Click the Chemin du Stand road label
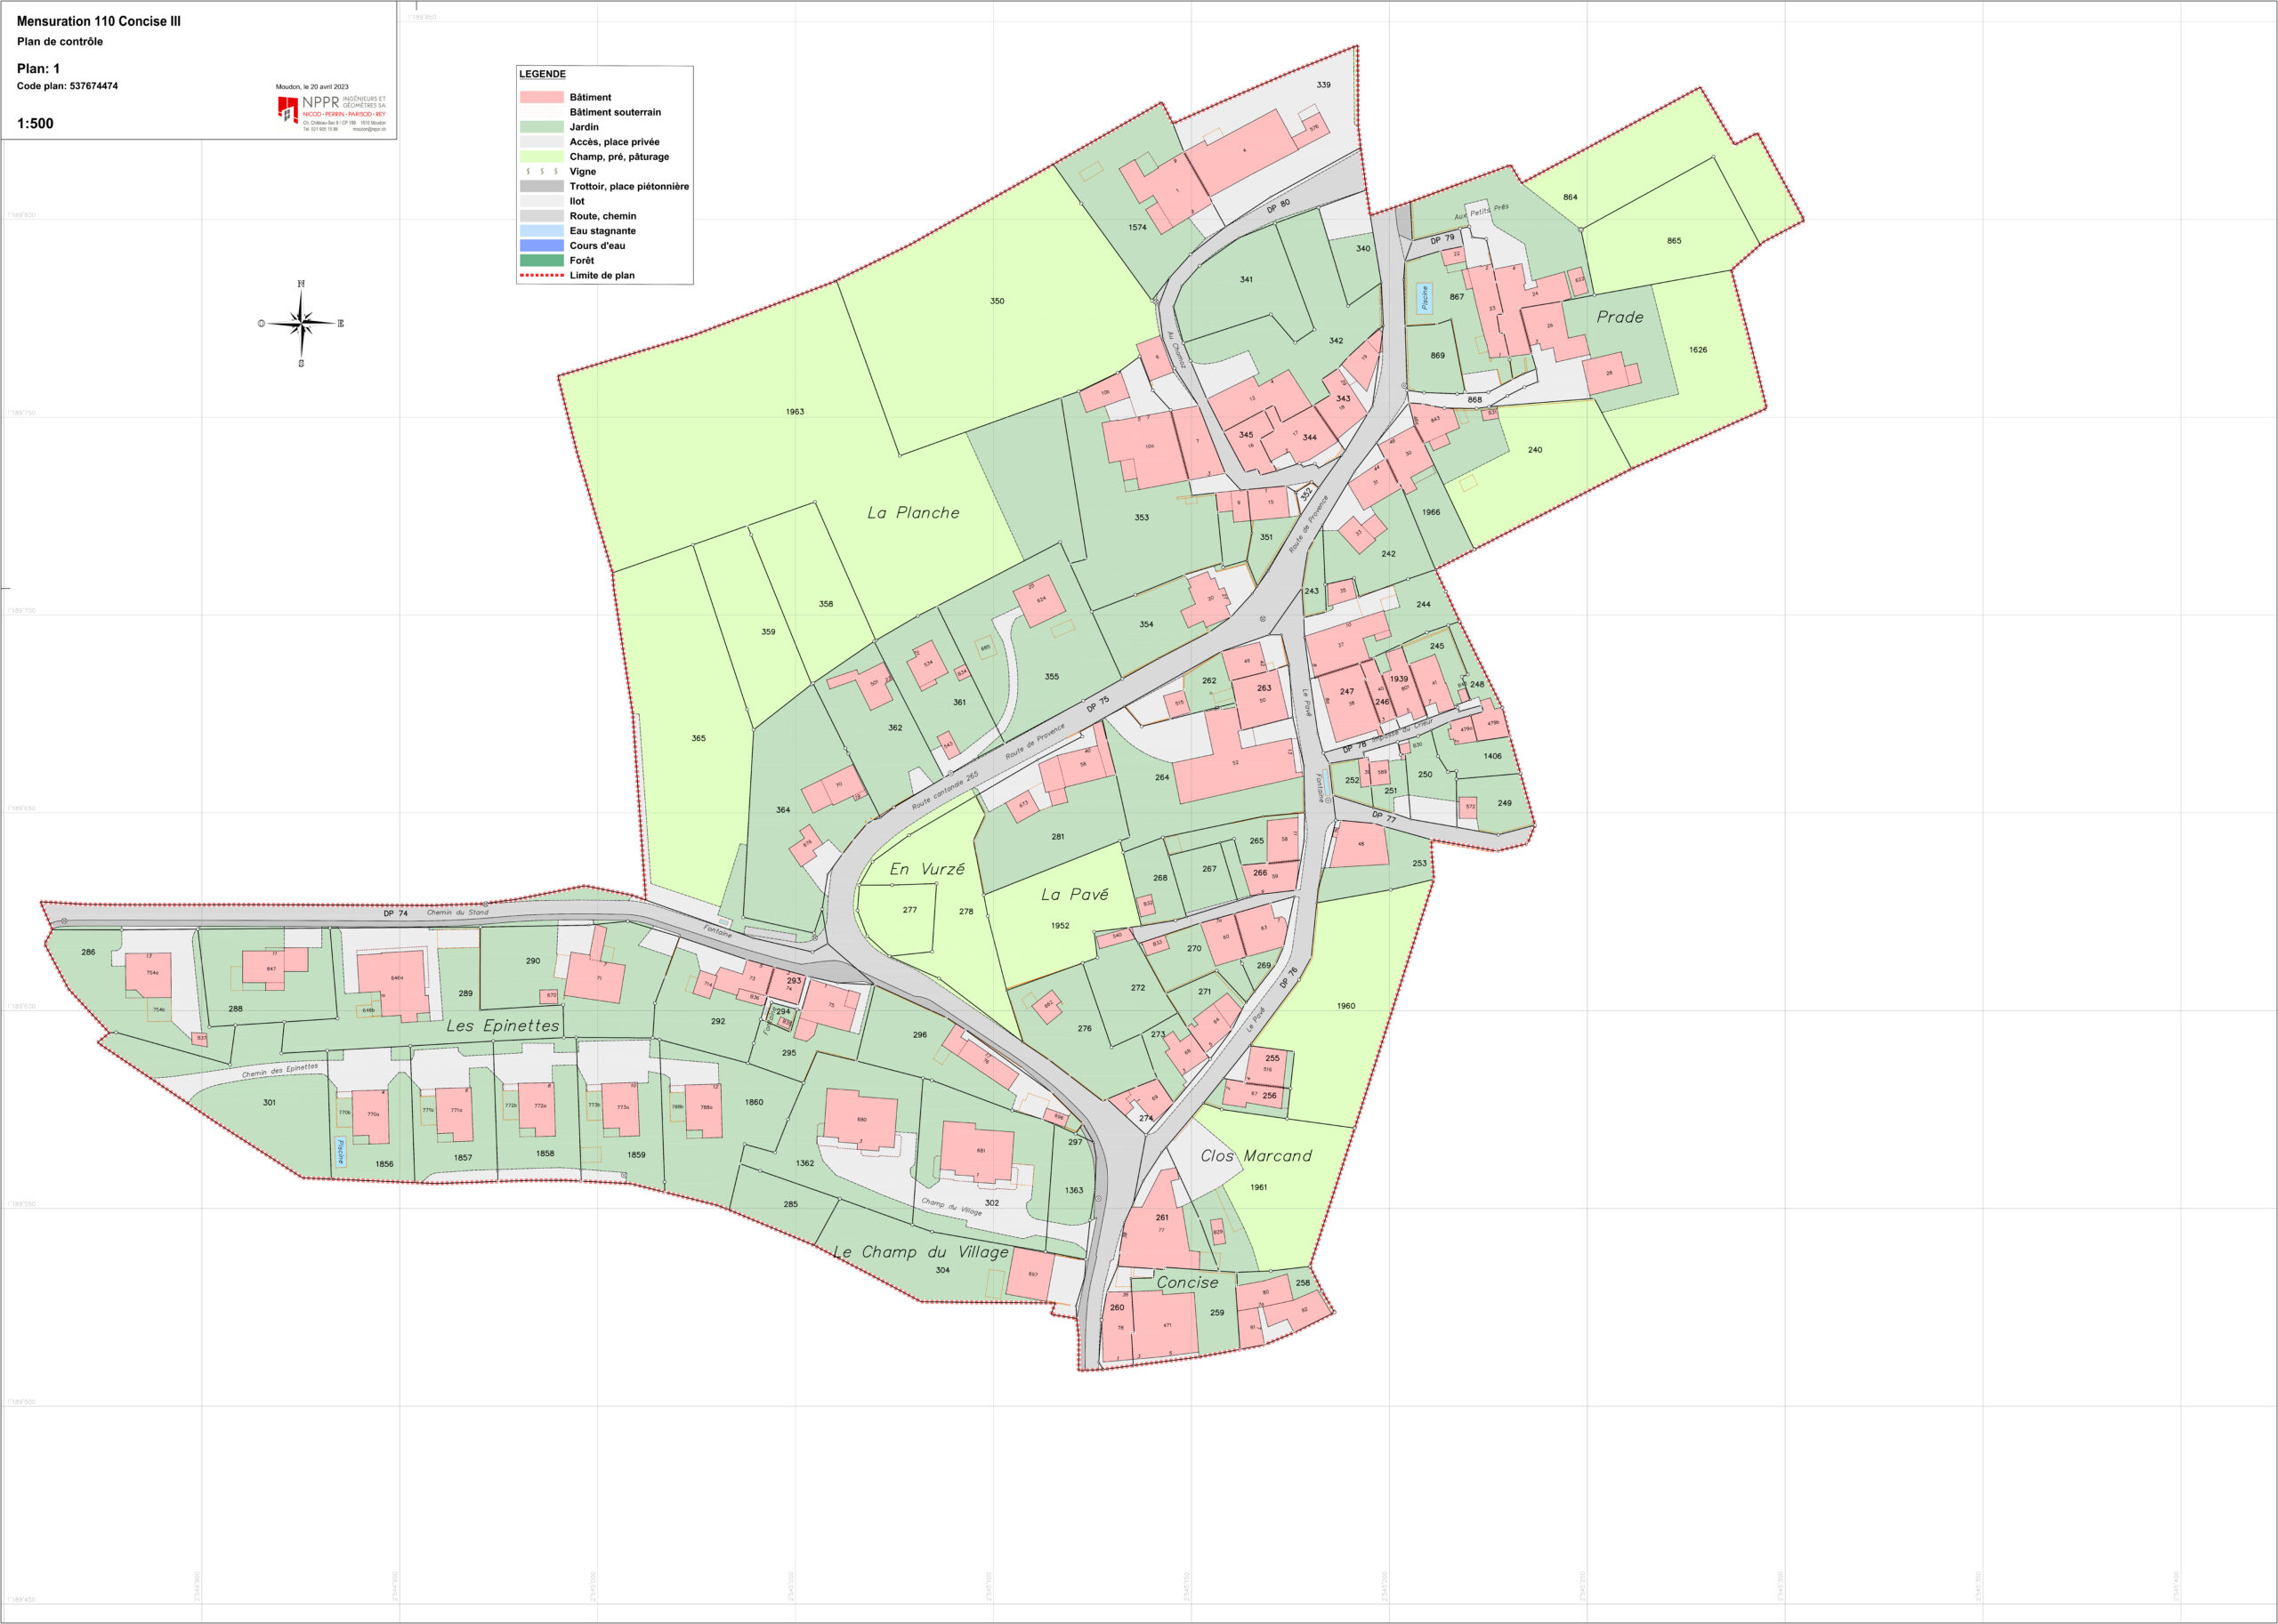Screen dimensions: 2278x1624 [x=458, y=912]
